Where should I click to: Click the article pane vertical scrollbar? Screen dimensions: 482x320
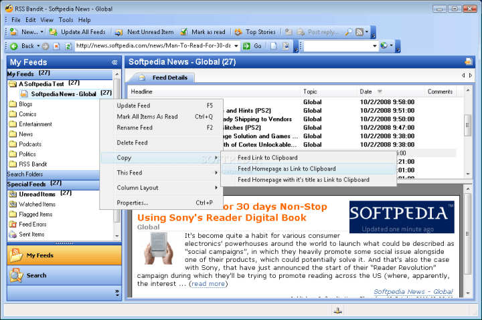click(468, 234)
